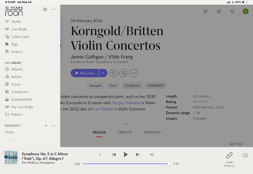Open Play now dropdown arrow
This screenshot has width=253, height=174.
click(x=103, y=73)
